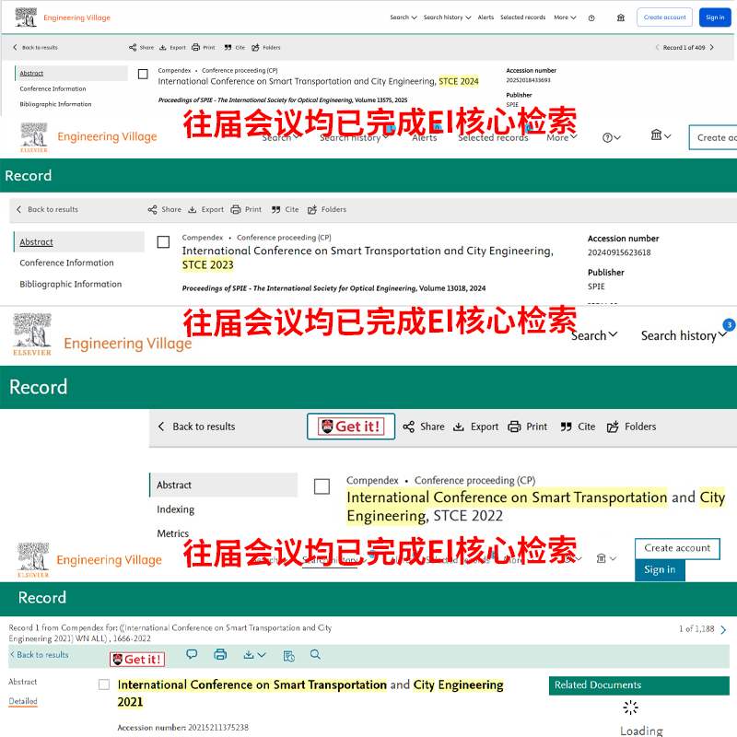The height and width of the screenshot is (737, 737).
Task: Click the Elsevier tree logo above the STCE 2022 record
Action: tap(32, 334)
